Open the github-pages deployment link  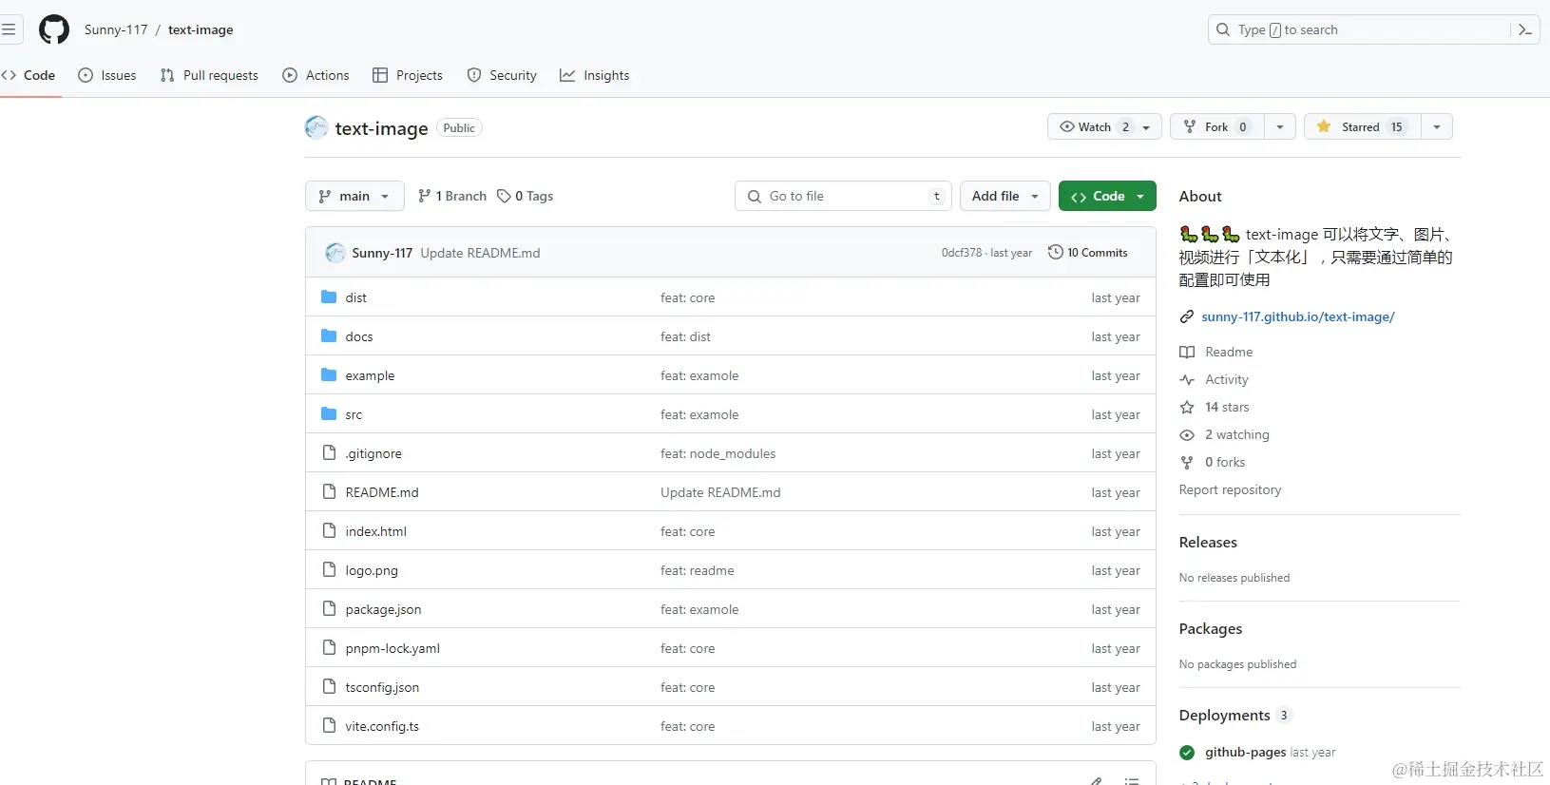(1246, 753)
